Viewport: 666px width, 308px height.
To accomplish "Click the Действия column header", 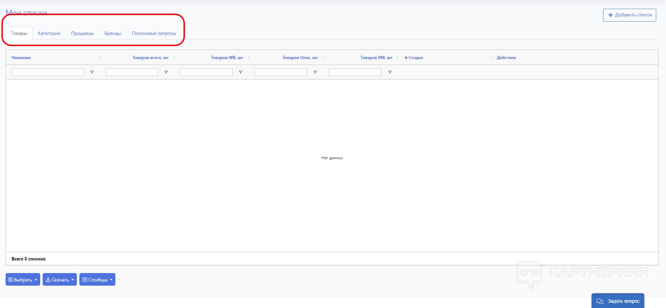I will 506,58.
